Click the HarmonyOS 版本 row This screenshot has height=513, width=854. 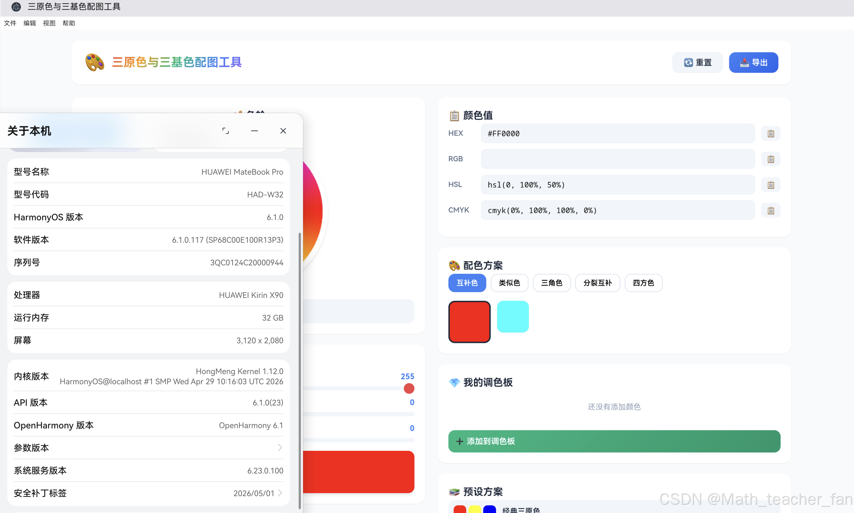(x=148, y=217)
